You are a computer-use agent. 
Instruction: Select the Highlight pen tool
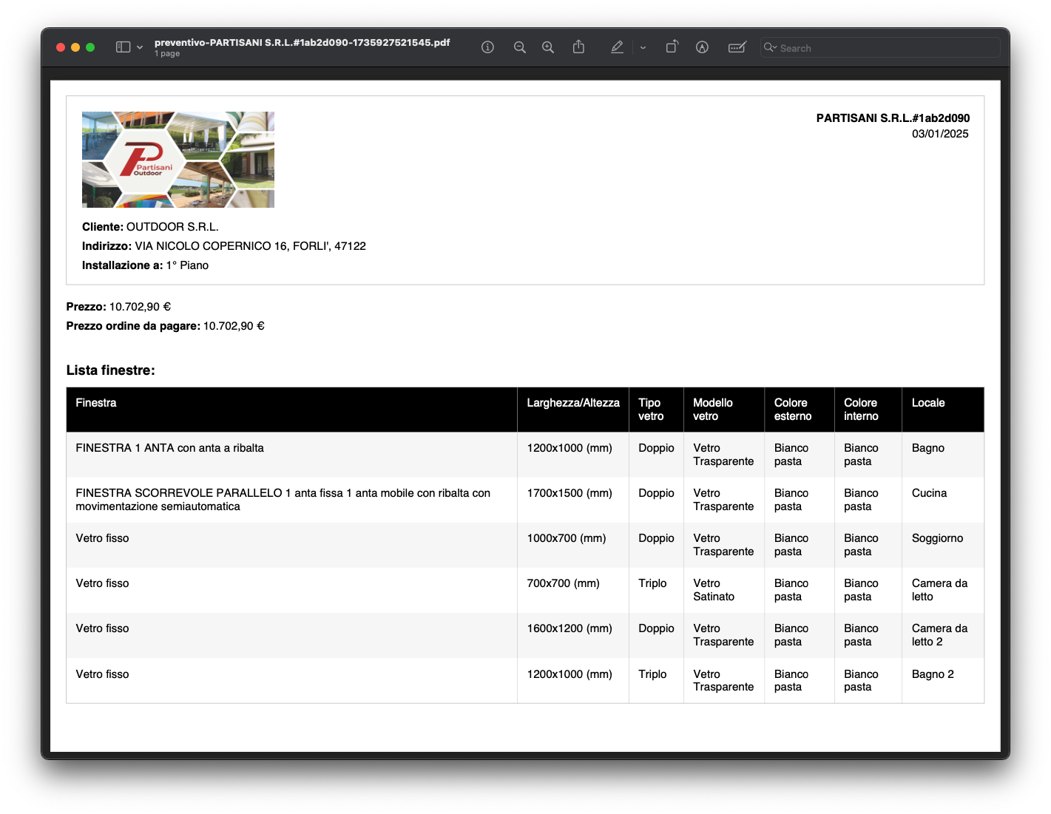[x=617, y=47]
